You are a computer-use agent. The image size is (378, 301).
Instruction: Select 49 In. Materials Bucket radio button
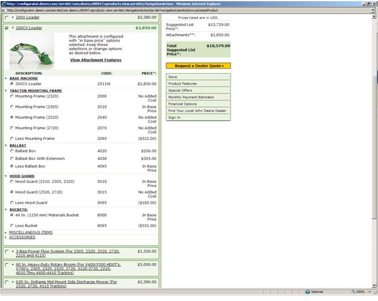(x=12, y=216)
